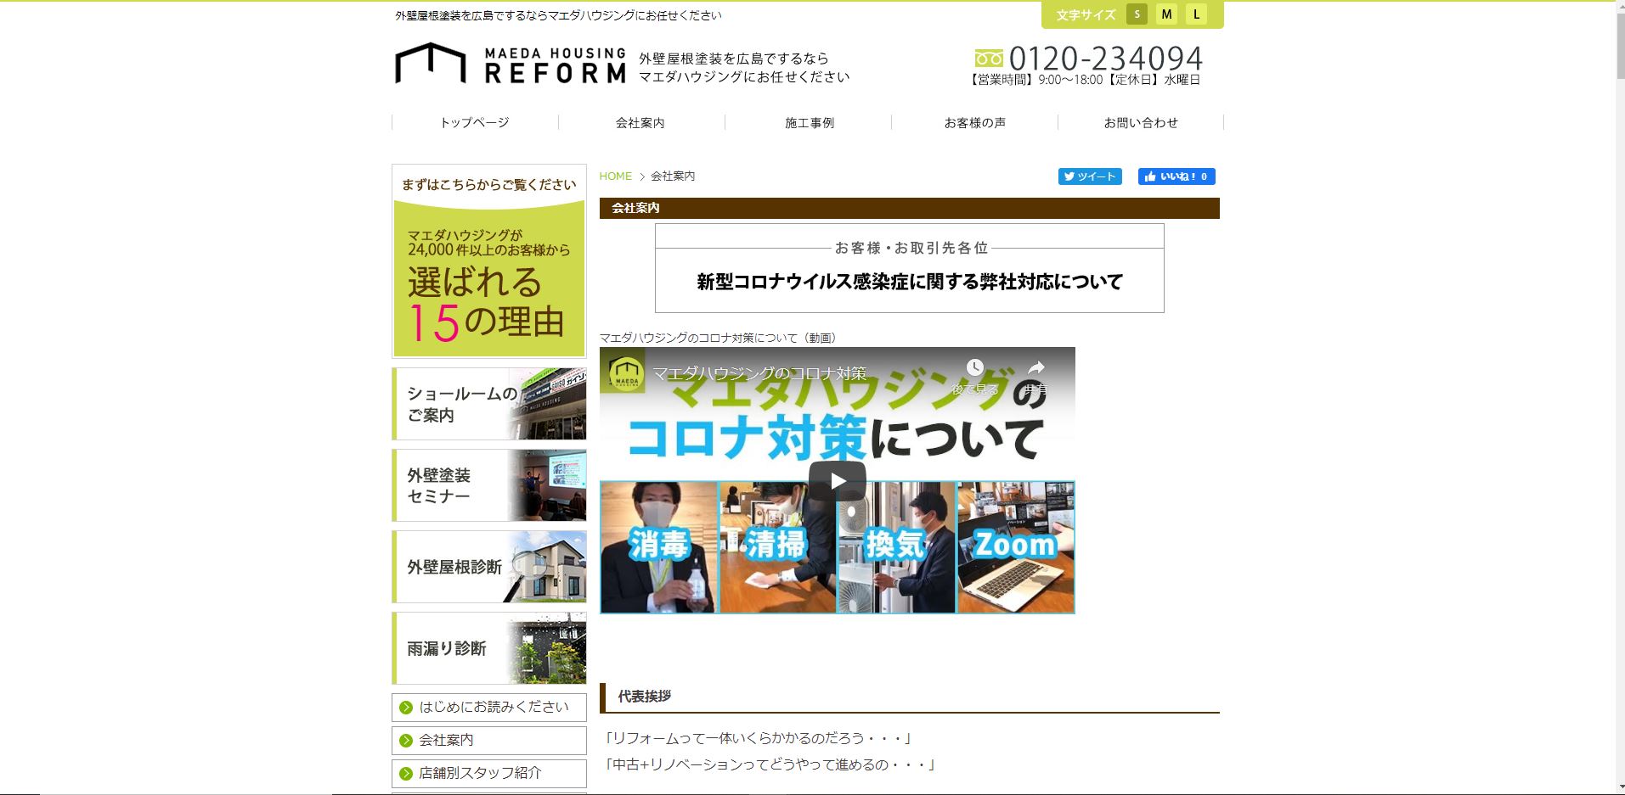
Task: Click YouTube Watch Later clock icon
Action: tap(975, 368)
